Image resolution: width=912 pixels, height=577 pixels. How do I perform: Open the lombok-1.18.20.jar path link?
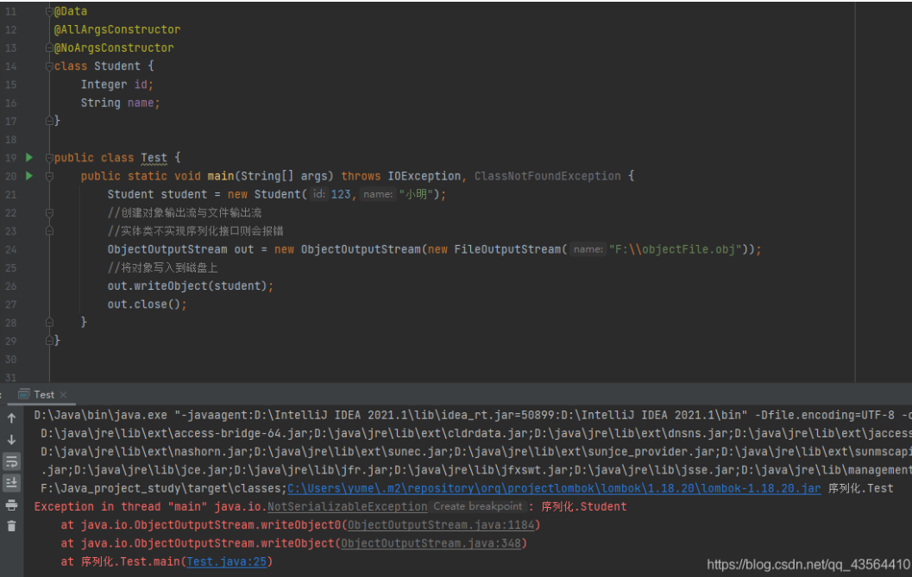(x=554, y=488)
